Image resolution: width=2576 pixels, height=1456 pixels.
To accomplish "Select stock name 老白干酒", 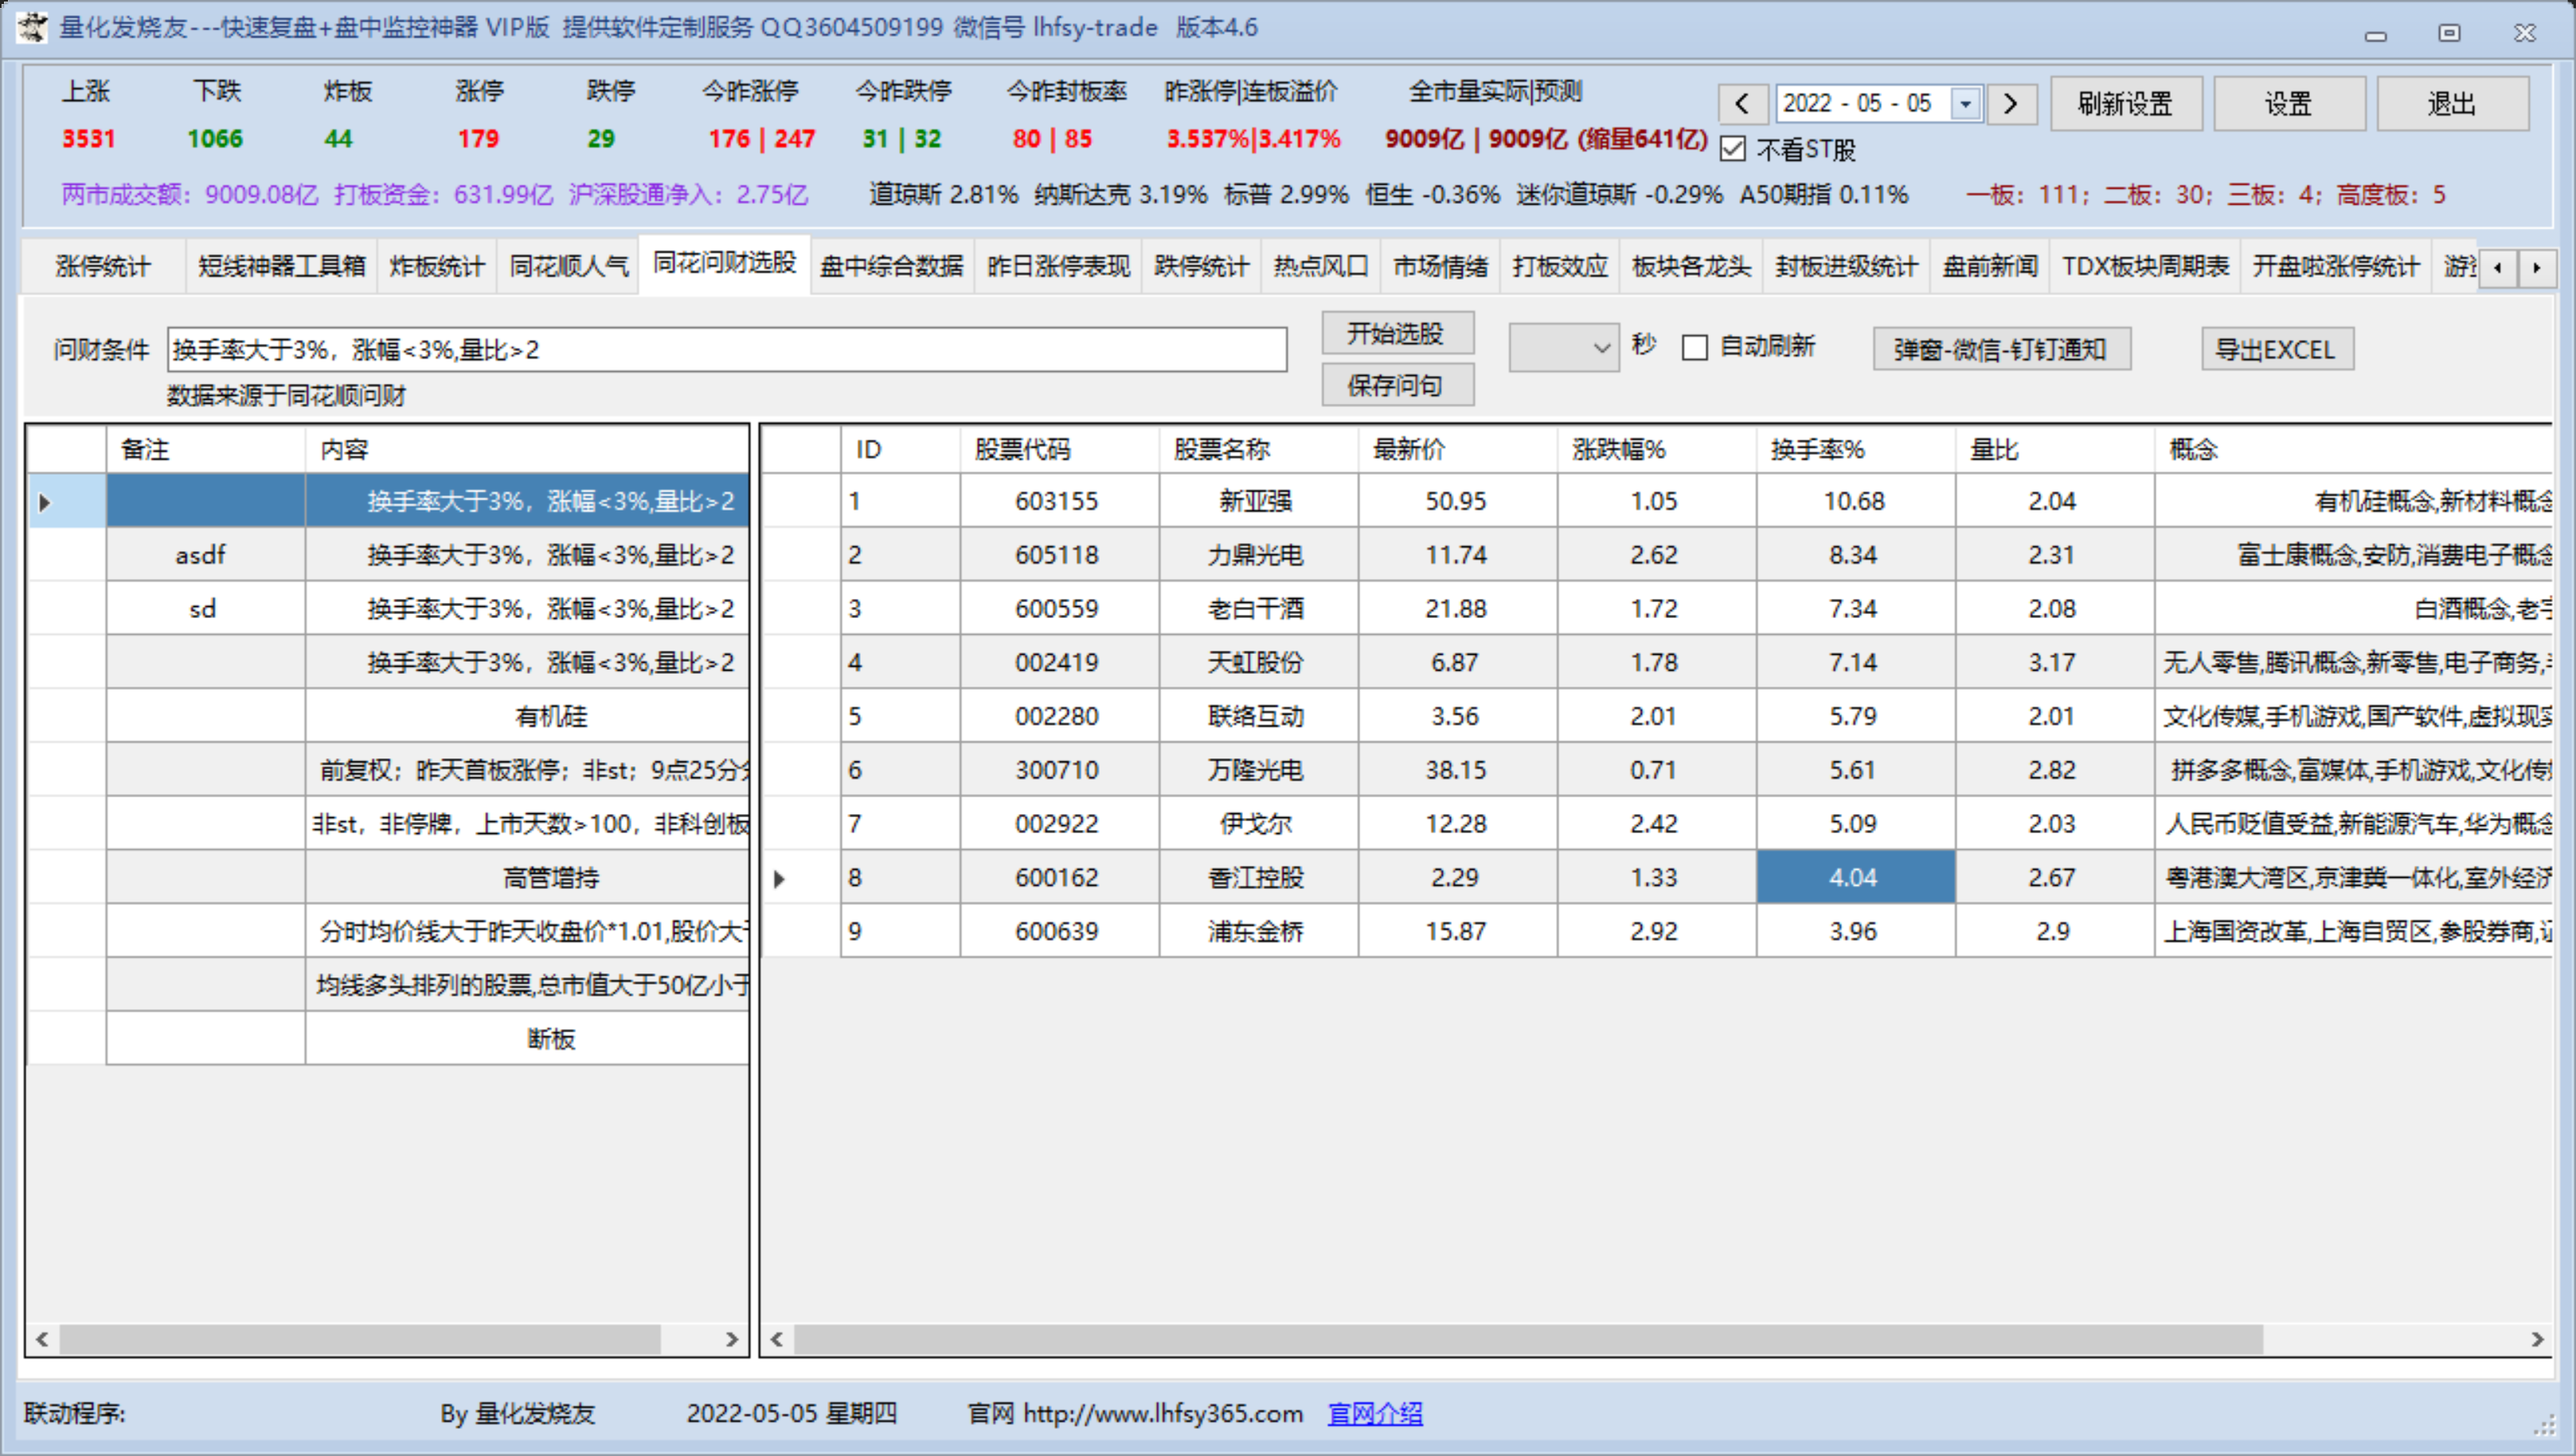I will (x=1256, y=609).
